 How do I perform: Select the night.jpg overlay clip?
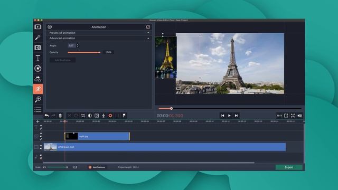[x=97, y=136]
